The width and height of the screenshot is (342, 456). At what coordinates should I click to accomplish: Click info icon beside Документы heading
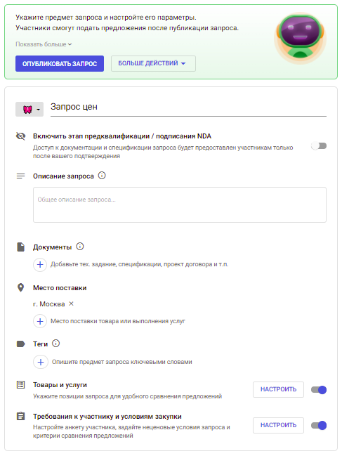pyautogui.click(x=80, y=247)
